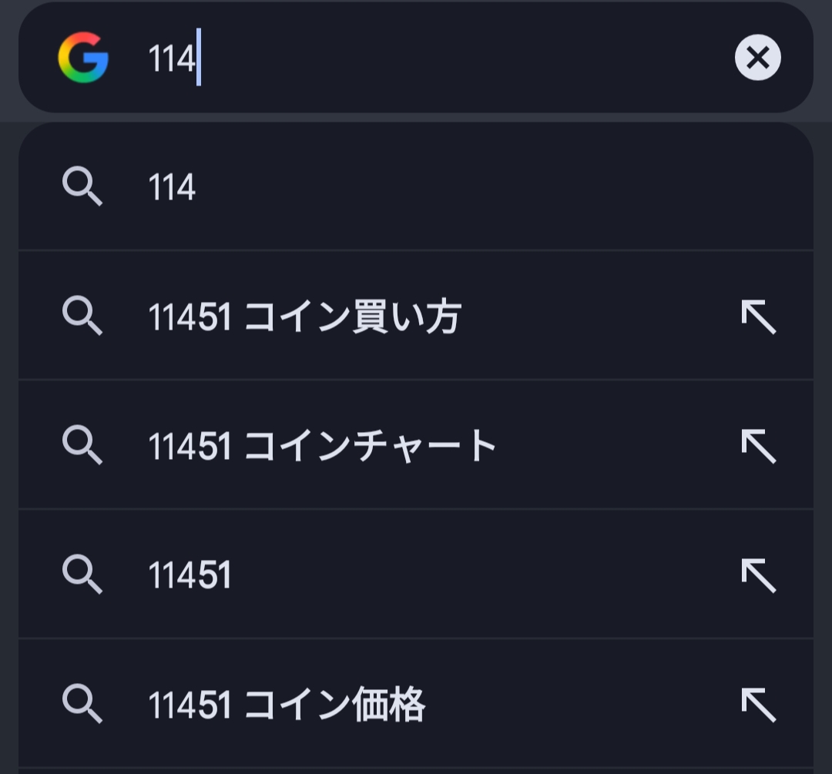Viewport: 832px width, 774px height.
Task: Select the "11451" suggestion
Action: [190, 575]
